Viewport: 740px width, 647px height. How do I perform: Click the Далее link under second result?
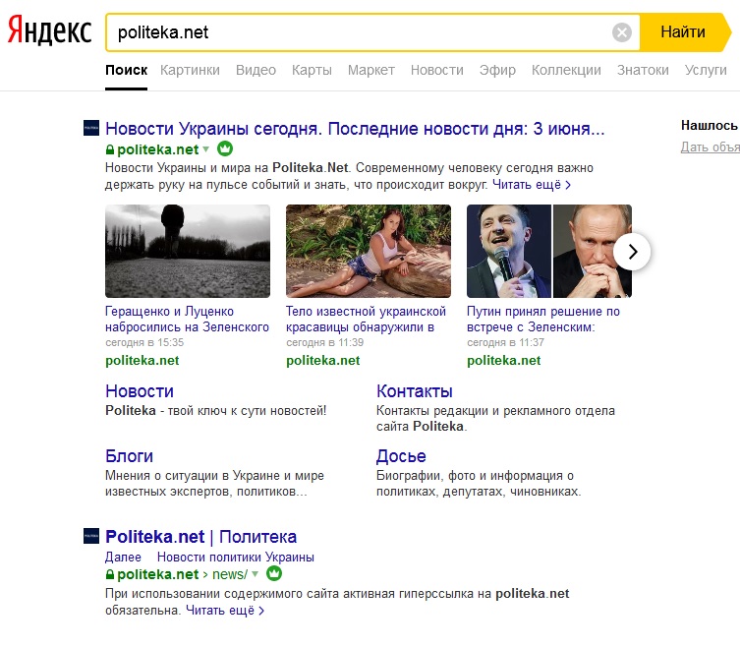(123, 558)
